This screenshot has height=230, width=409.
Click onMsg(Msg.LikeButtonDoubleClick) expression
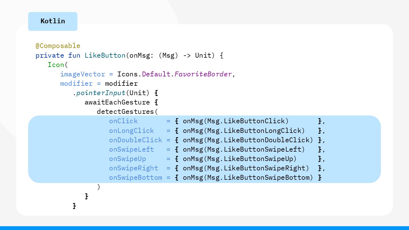248,140
